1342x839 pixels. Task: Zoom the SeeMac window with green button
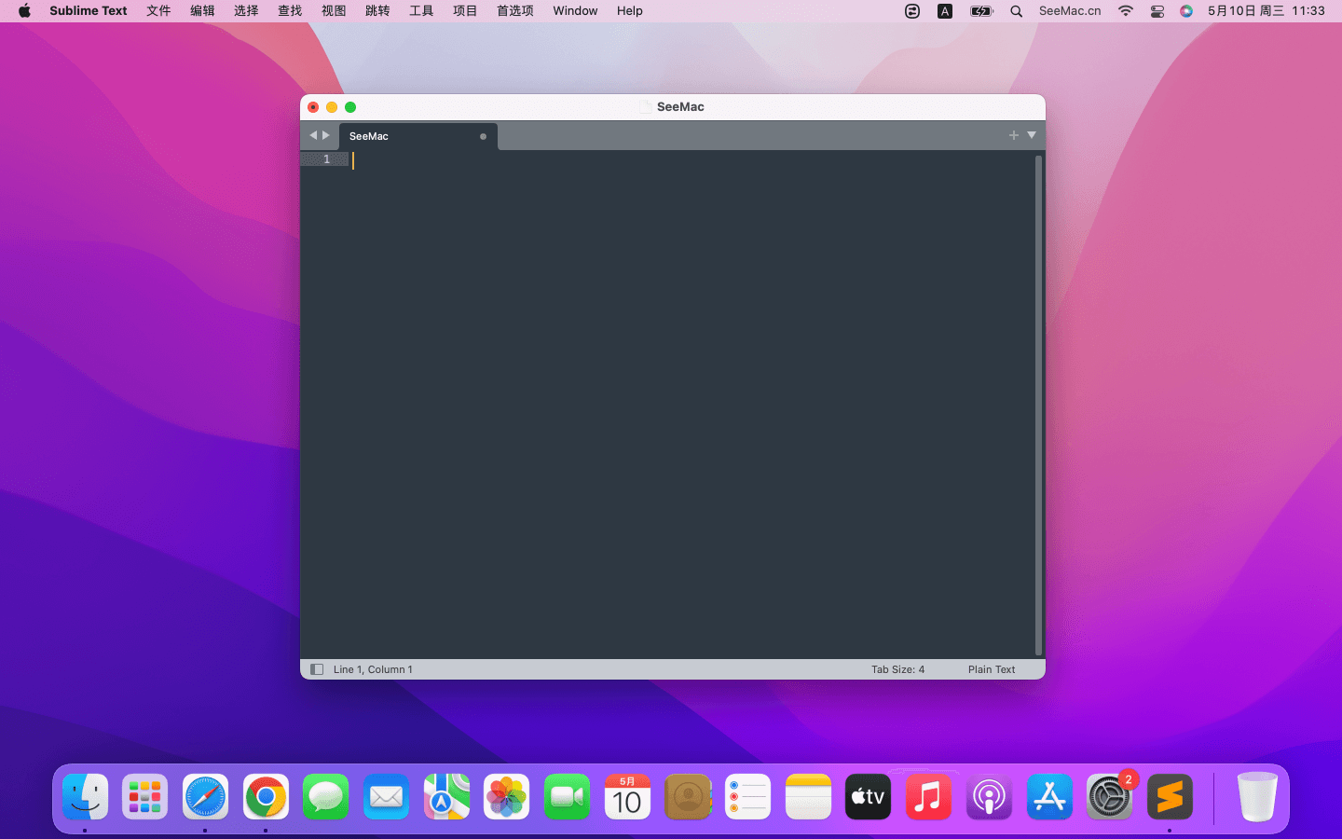[350, 107]
